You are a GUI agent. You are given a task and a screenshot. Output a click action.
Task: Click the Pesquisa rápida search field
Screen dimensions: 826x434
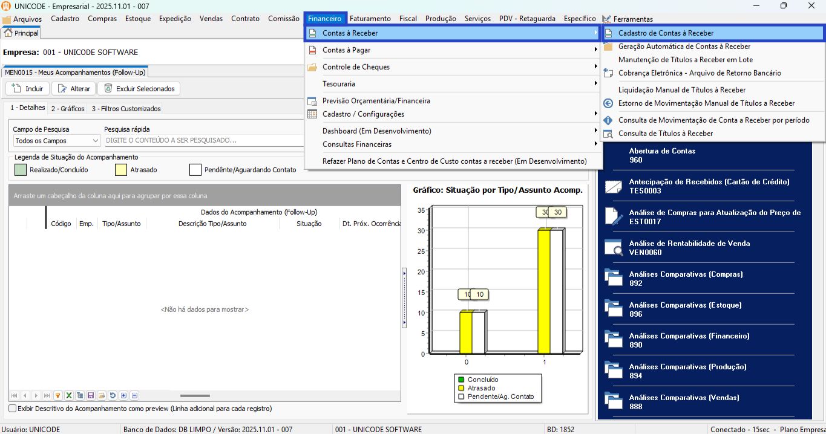point(203,140)
